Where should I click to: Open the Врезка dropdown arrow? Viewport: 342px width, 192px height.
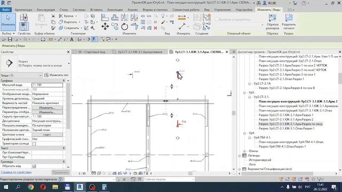pos(76,16)
